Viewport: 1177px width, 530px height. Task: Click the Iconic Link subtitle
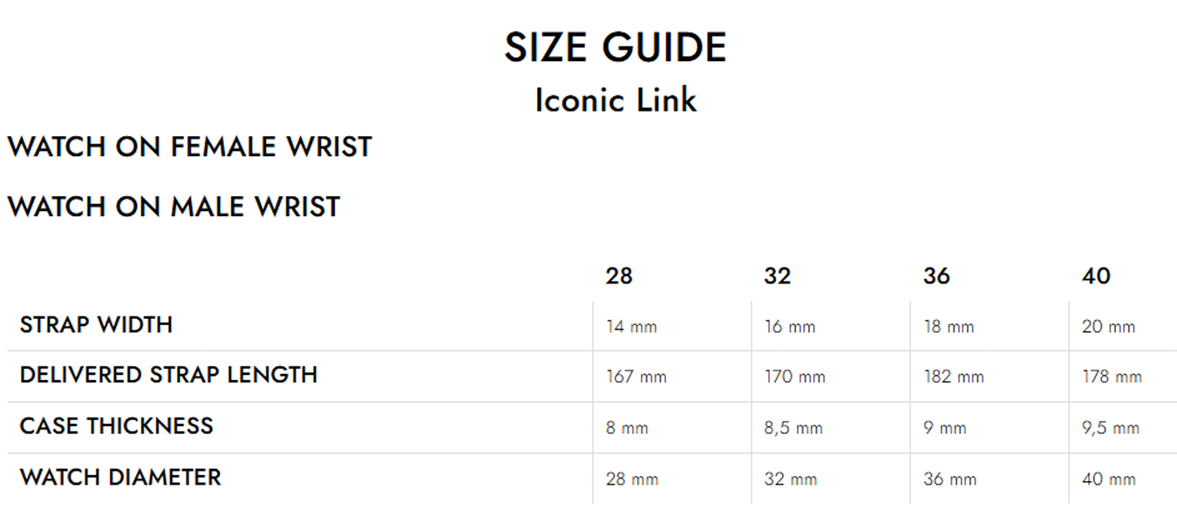[x=615, y=99]
